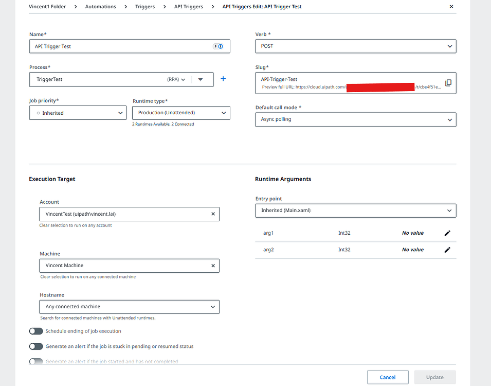491x386 pixels.
Task: Click the Update button
Action: (434, 377)
